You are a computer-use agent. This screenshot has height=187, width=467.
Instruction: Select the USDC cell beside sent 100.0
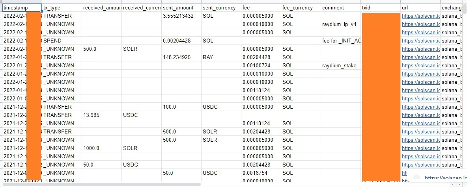[x=221, y=107]
